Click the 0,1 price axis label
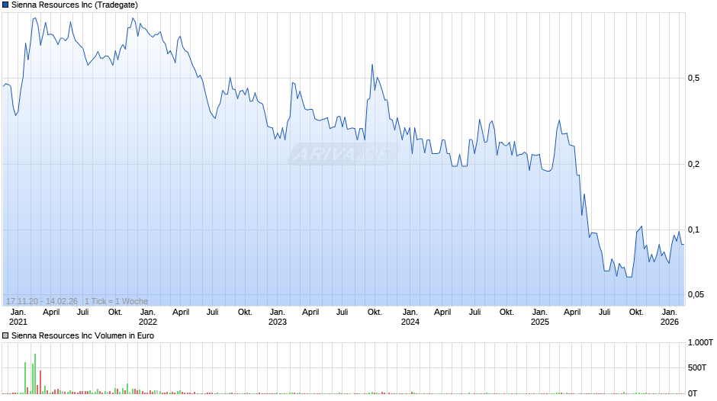Viewport: 717px width, 401px height. tap(693, 229)
